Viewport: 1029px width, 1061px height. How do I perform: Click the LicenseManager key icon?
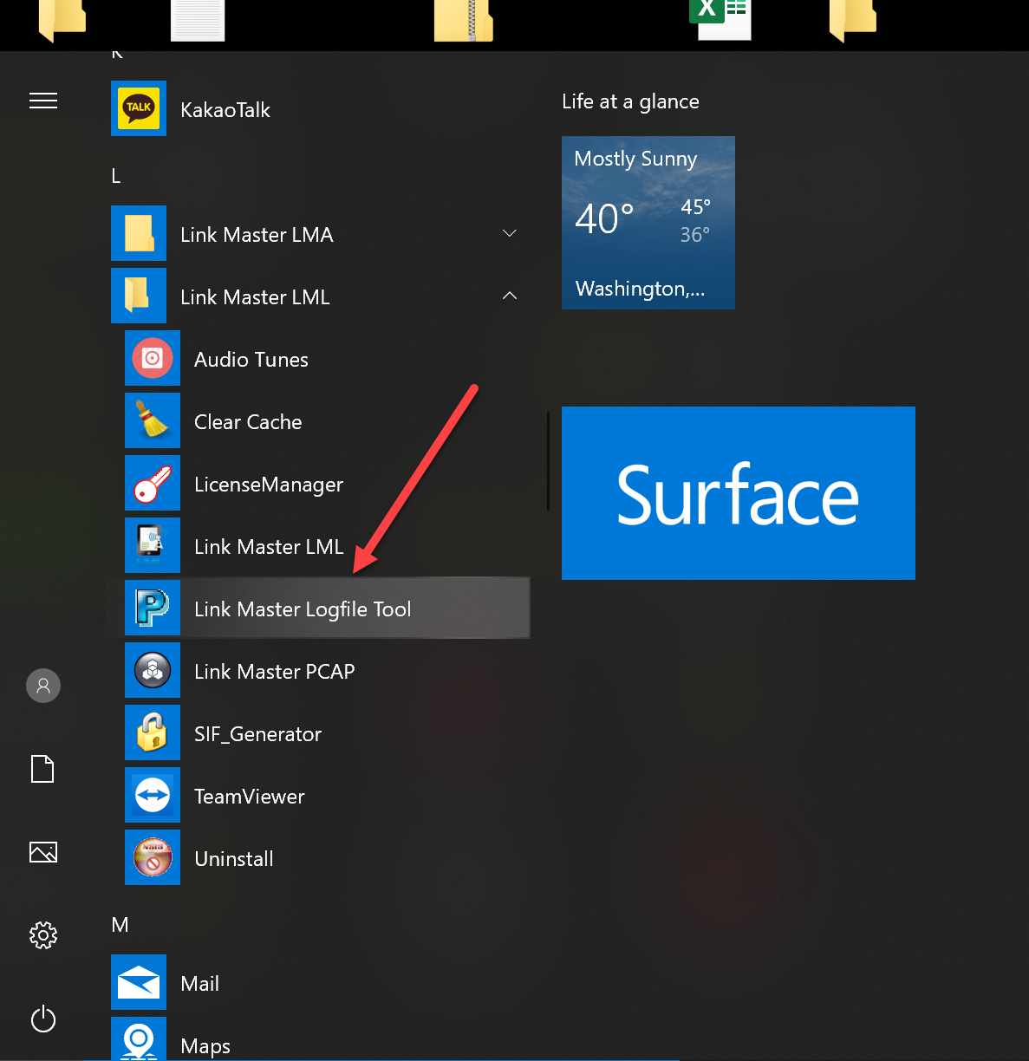click(153, 483)
